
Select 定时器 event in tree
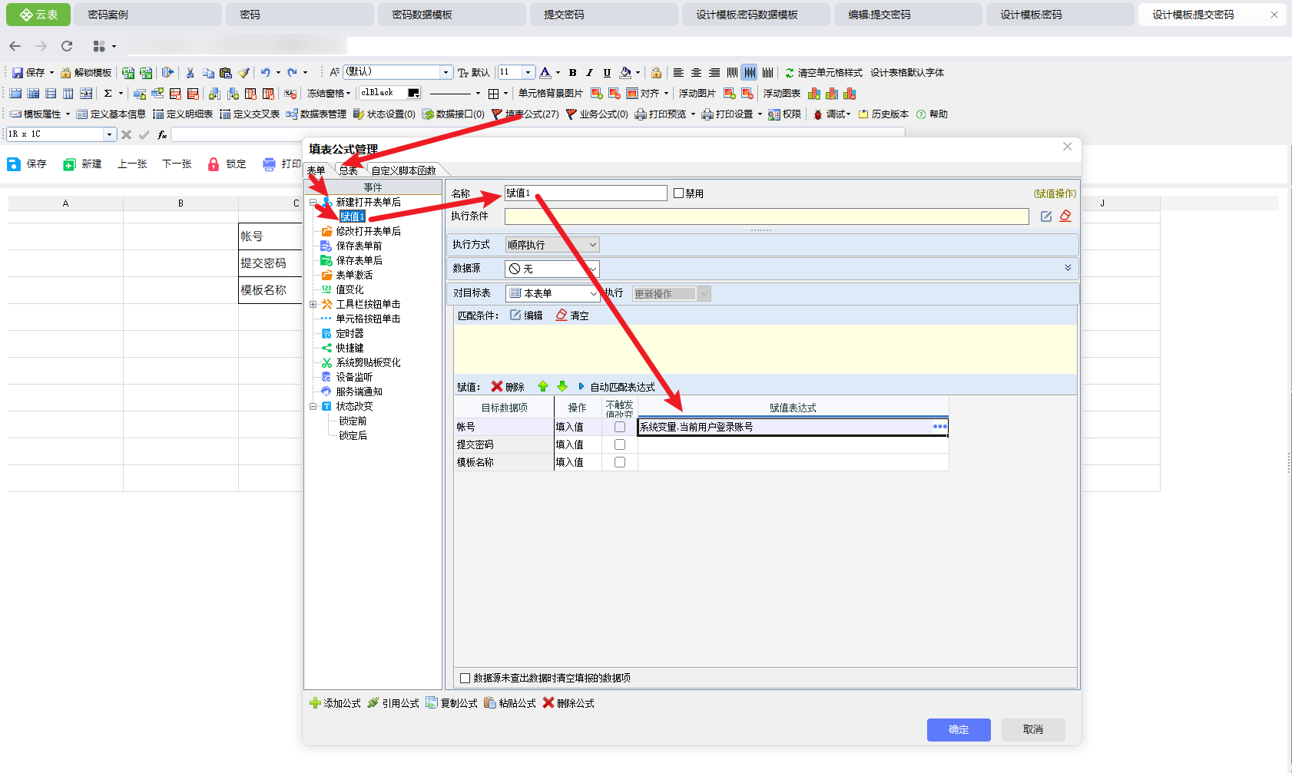tap(350, 333)
